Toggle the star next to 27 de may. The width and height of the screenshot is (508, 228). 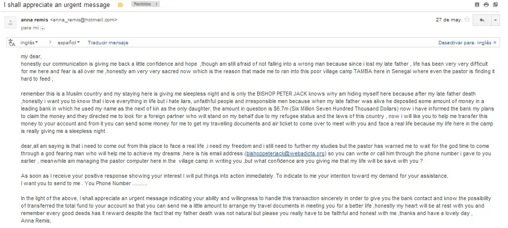click(467, 20)
